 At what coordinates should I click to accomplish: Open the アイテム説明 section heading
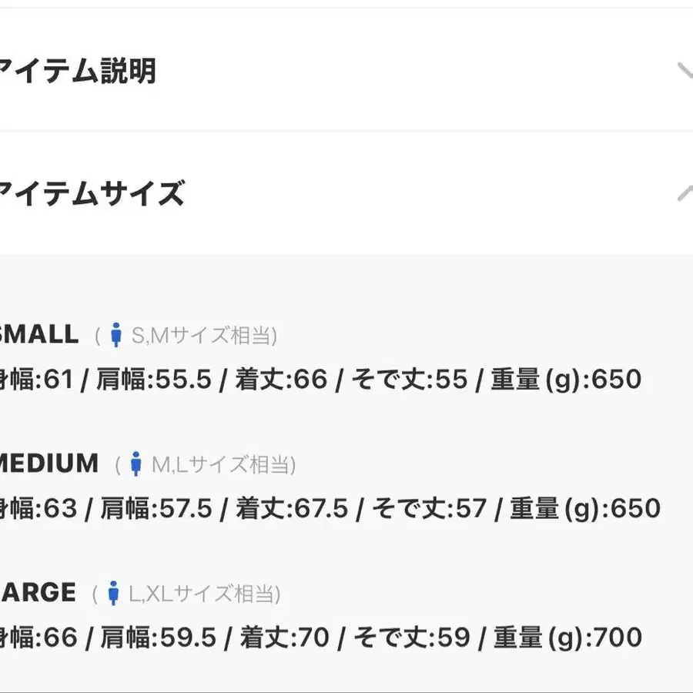(x=77, y=72)
